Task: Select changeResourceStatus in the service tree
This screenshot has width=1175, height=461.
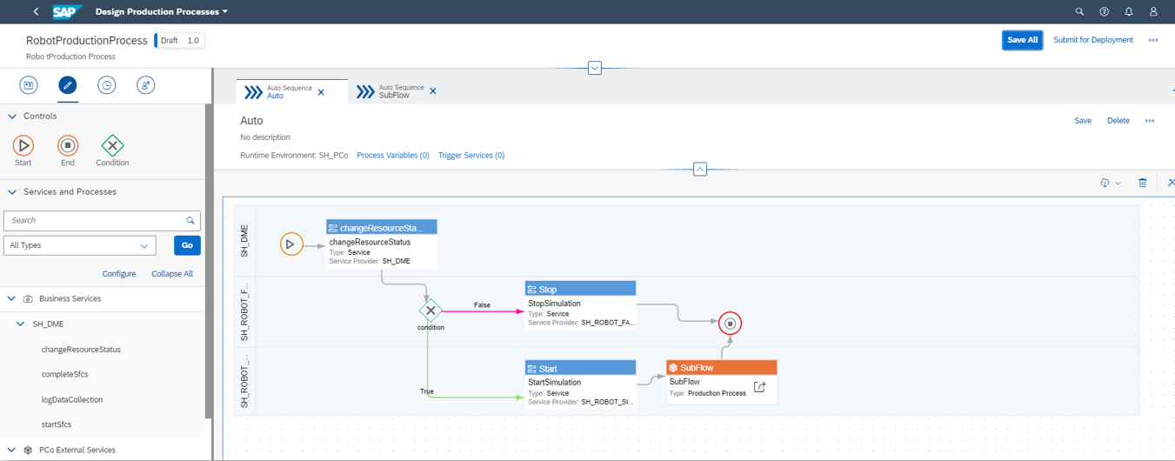Action: point(81,350)
